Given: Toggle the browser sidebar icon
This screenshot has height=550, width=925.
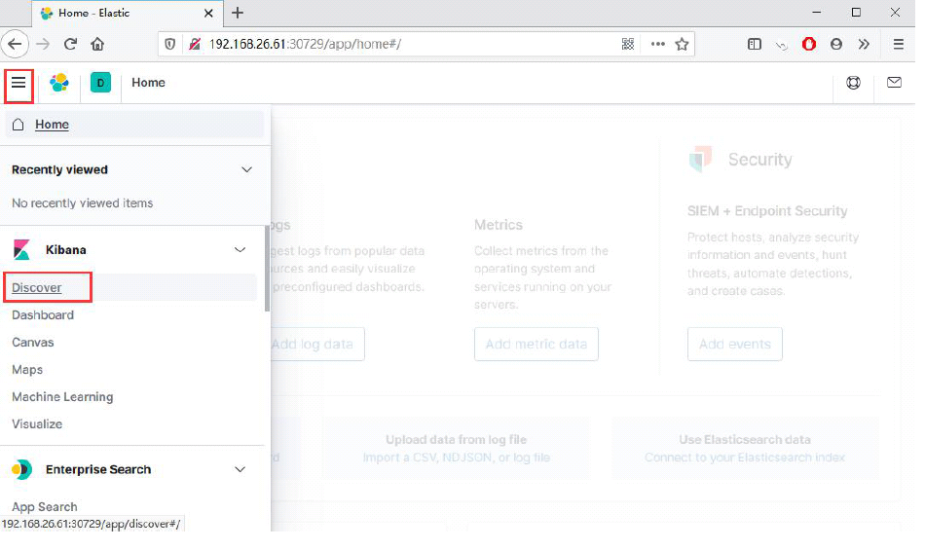Looking at the screenshot, I should coord(754,44).
